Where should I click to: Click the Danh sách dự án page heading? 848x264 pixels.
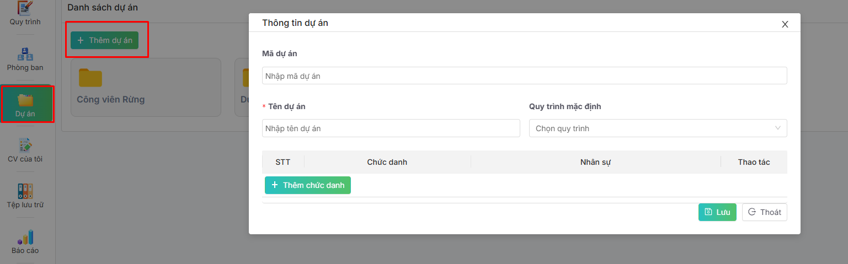pyautogui.click(x=103, y=8)
